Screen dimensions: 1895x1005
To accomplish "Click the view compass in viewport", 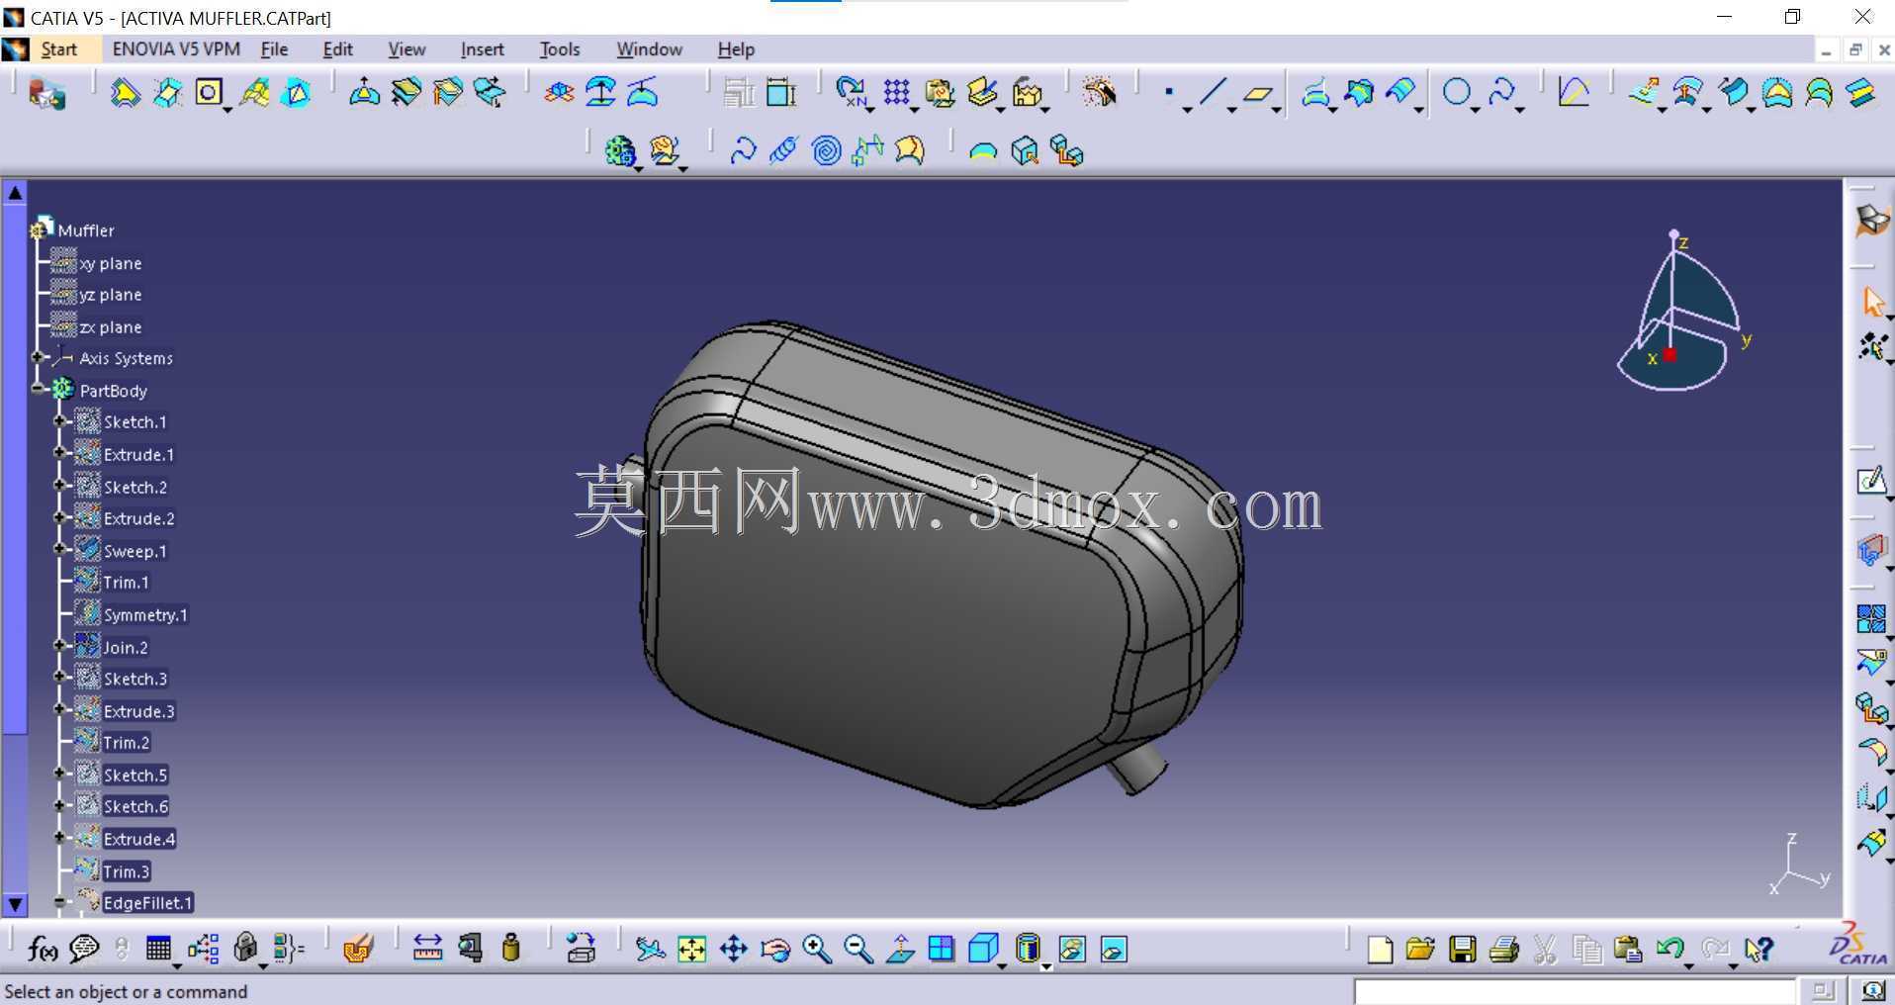I will pyautogui.click(x=1679, y=312).
